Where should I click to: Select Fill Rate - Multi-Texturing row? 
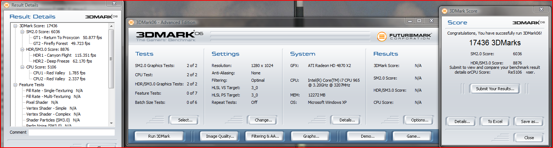(53, 96)
